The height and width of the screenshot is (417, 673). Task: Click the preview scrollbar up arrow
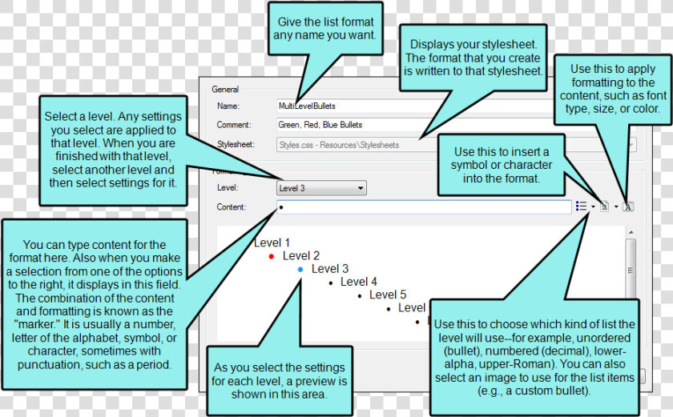coord(631,232)
